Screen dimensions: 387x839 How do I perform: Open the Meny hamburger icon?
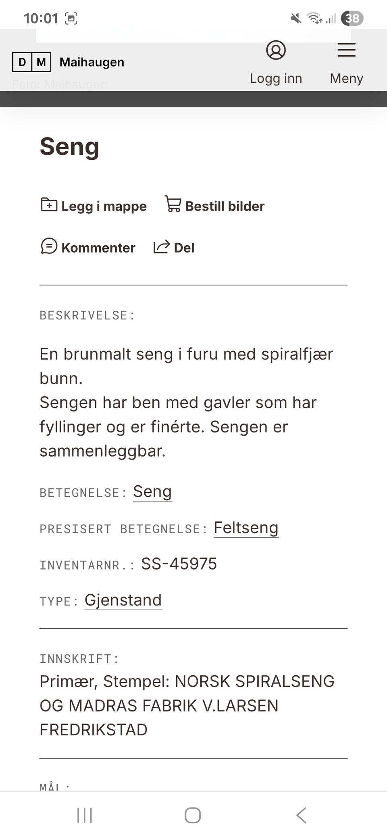346,50
